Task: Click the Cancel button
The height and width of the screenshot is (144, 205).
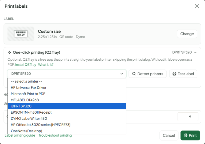Action: (169, 135)
